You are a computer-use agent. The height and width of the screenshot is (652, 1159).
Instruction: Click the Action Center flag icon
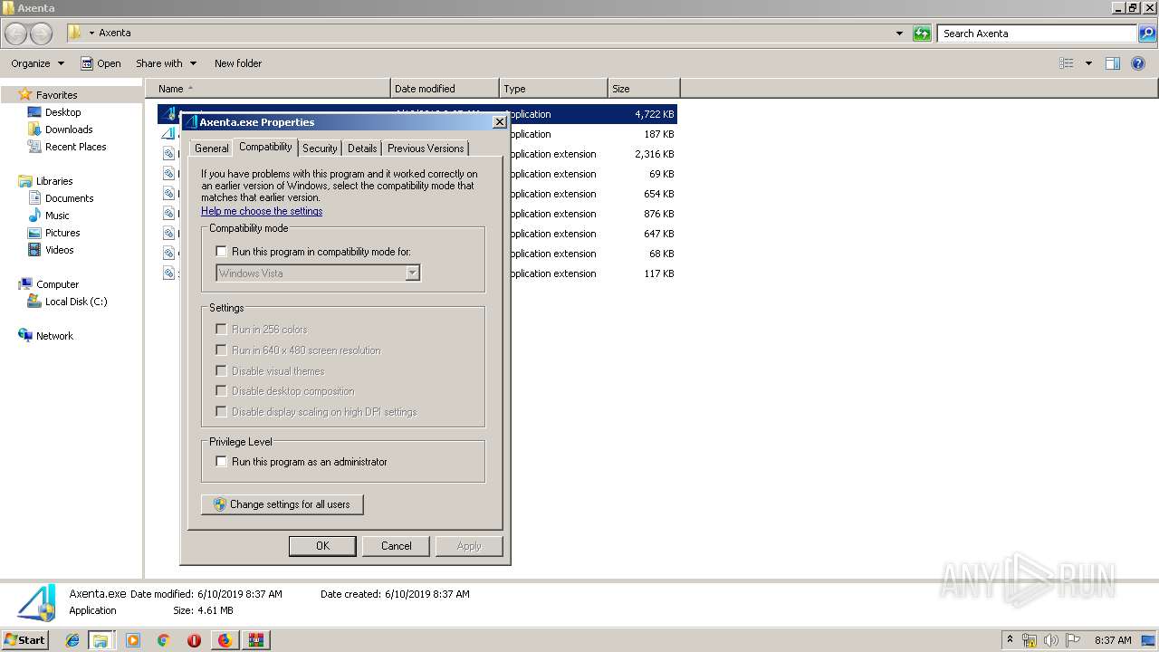tap(1073, 640)
